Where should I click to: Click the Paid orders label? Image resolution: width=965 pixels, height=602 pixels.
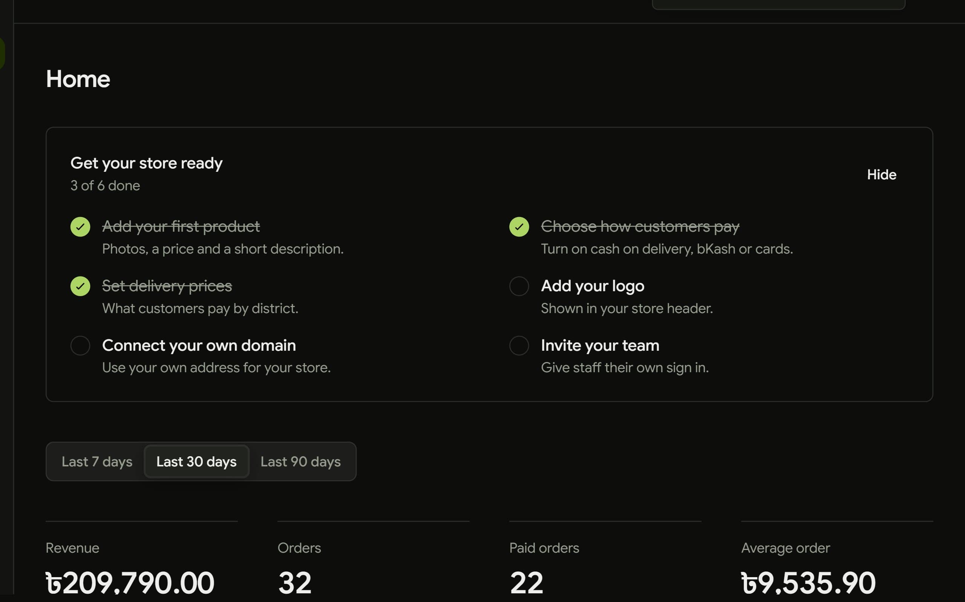click(x=544, y=548)
